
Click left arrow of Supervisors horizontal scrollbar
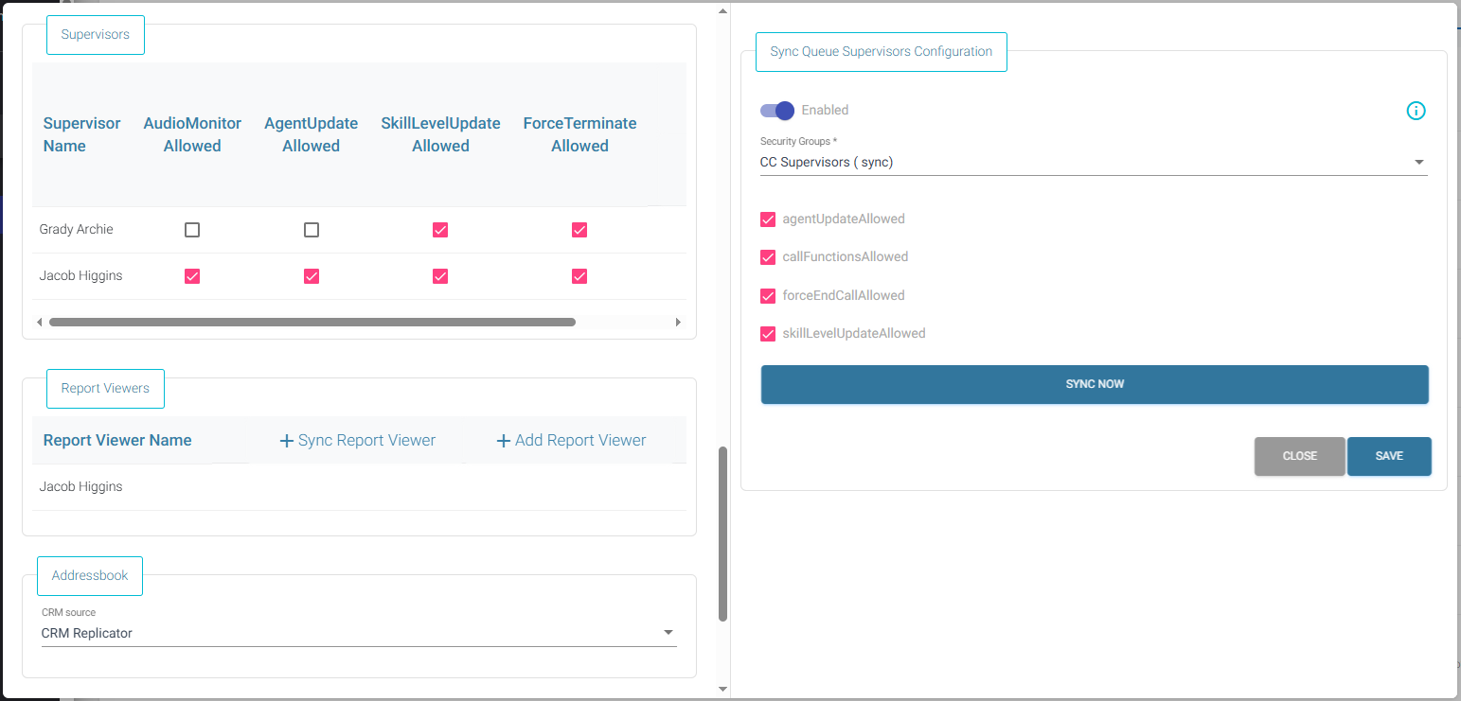coord(39,323)
